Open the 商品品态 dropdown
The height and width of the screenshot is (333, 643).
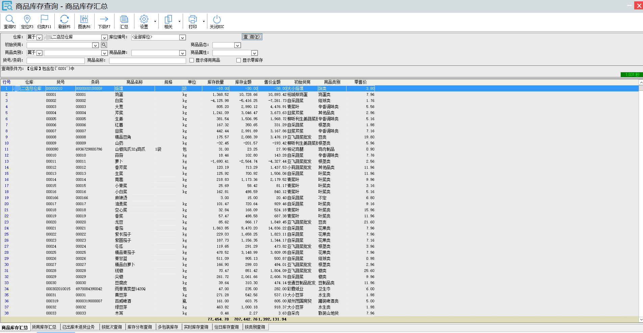[237, 45]
